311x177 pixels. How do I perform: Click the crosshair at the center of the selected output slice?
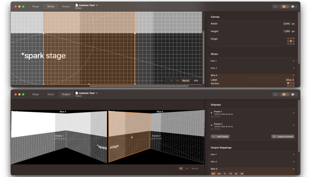point(132,138)
